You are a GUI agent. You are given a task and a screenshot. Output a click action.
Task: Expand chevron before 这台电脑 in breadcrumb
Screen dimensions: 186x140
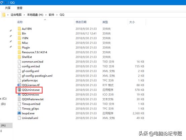click(x=8, y=15)
